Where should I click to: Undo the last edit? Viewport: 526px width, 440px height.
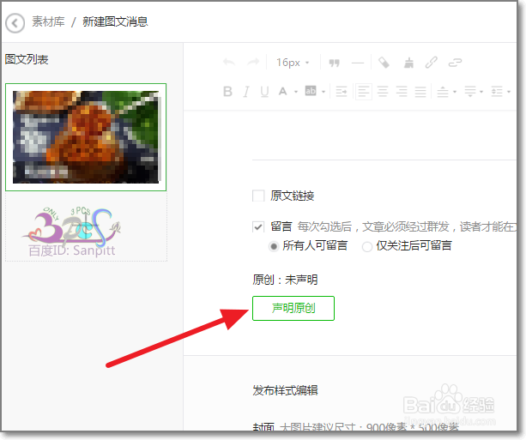pyautogui.click(x=229, y=63)
